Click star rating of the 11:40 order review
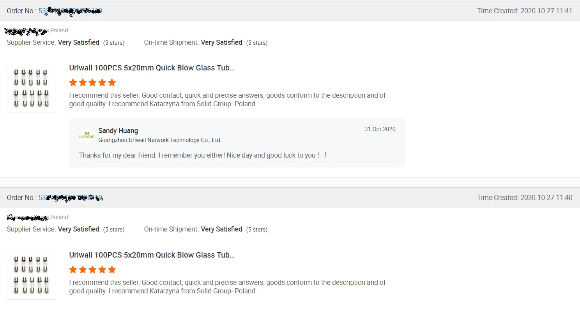 click(92, 270)
